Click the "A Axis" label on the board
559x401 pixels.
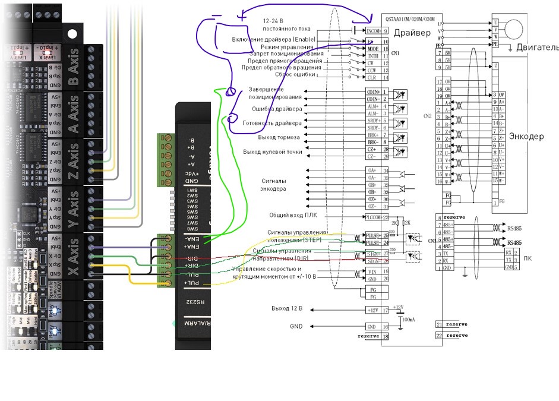pyautogui.click(x=72, y=114)
